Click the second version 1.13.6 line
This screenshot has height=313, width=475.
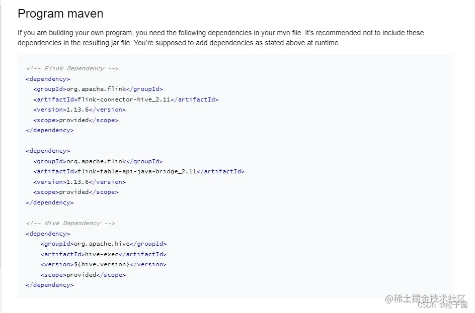pyautogui.click(x=80, y=182)
